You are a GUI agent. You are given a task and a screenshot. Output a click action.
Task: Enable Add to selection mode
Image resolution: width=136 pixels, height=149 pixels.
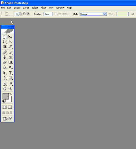pyautogui.click(x=21, y=14)
